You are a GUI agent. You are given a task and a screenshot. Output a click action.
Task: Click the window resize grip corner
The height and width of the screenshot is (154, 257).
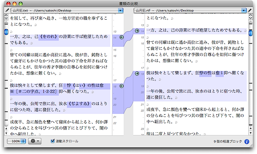click(251, 146)
